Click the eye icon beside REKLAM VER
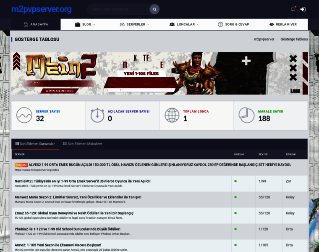The image size is (319, 252). 272,24
